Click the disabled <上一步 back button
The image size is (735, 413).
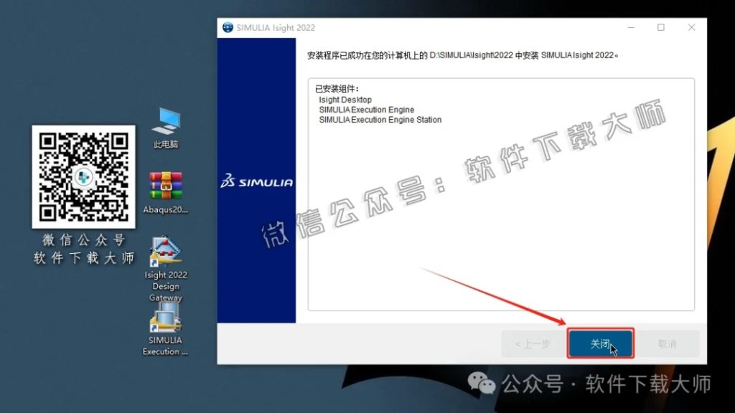coord(532,343)
